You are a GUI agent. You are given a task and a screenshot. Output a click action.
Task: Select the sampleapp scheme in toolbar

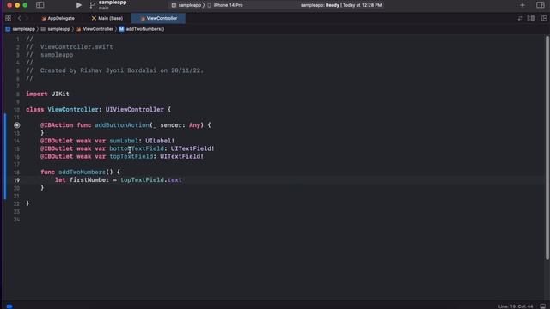click(x=187, y=5)
